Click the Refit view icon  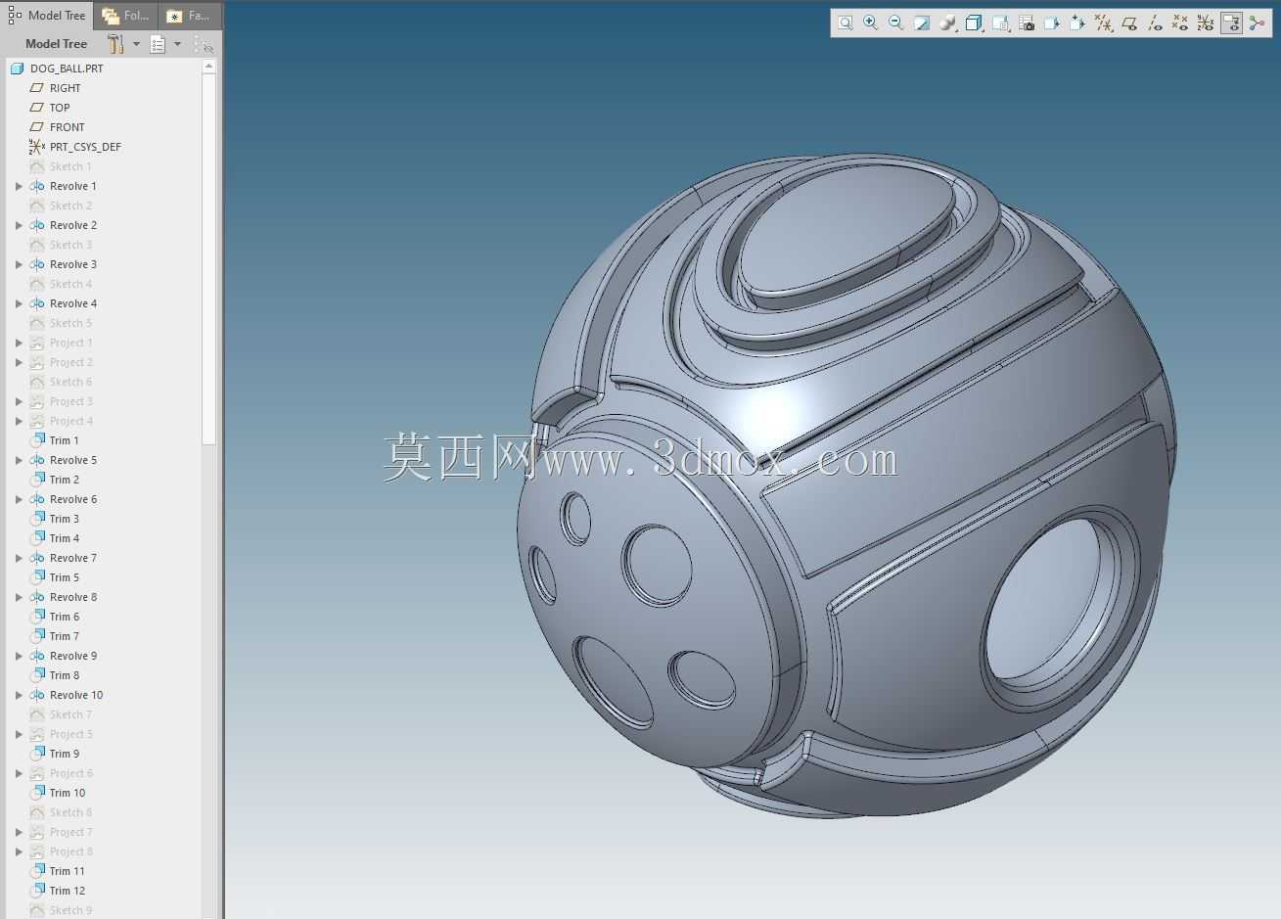(x=846, y=23)
